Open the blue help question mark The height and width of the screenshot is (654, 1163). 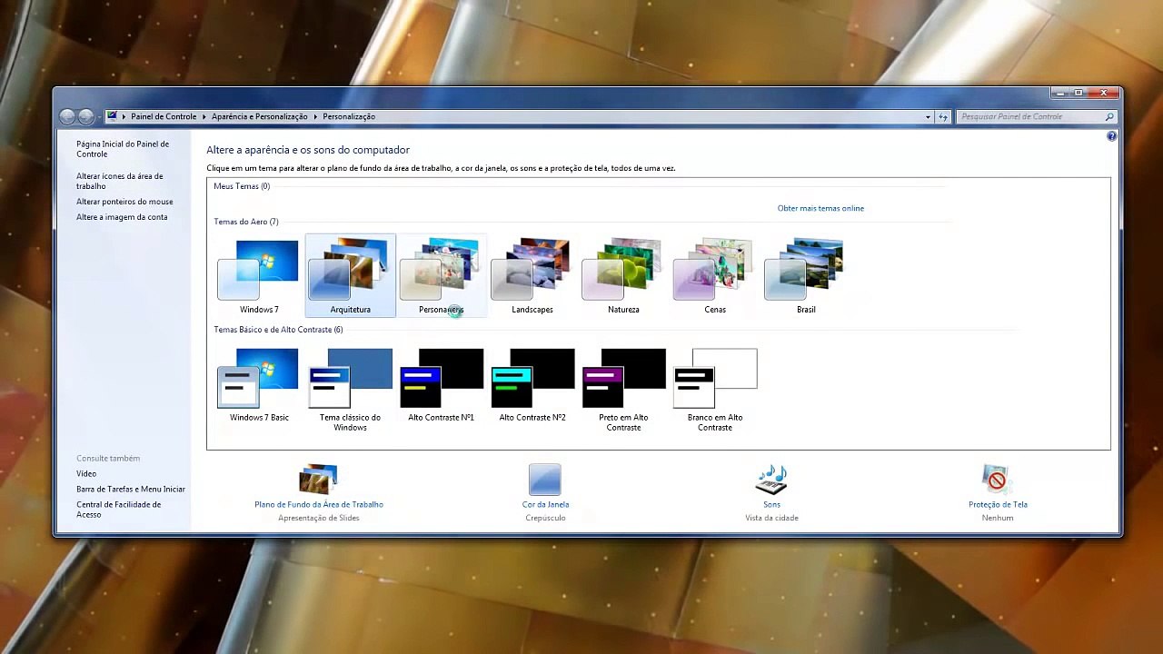1112,136
